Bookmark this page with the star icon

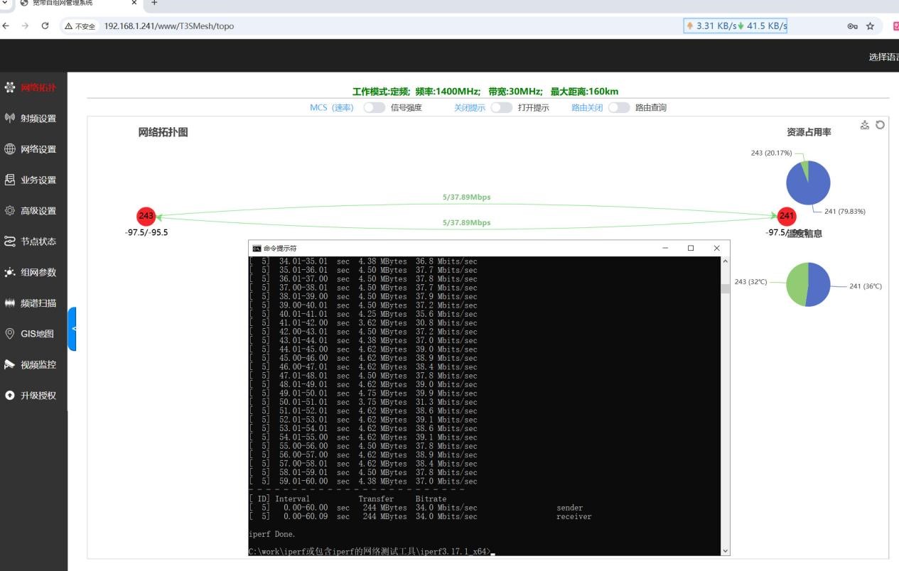coord(870,26)
